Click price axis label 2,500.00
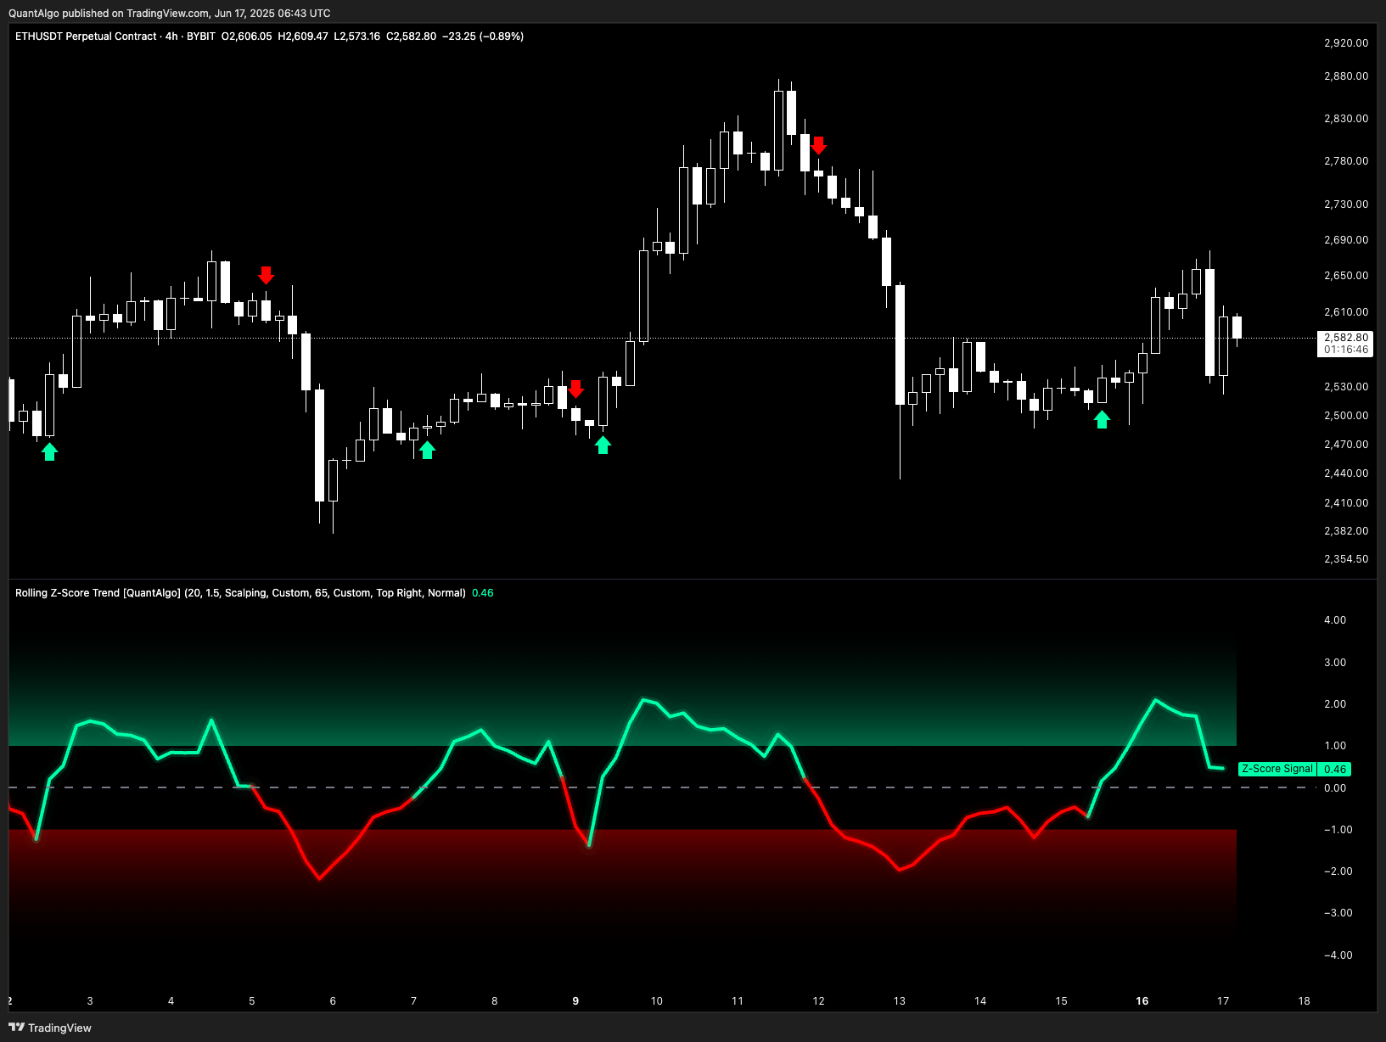The height and width of the screenshot is (1042, 1386). pos(1346,415)
